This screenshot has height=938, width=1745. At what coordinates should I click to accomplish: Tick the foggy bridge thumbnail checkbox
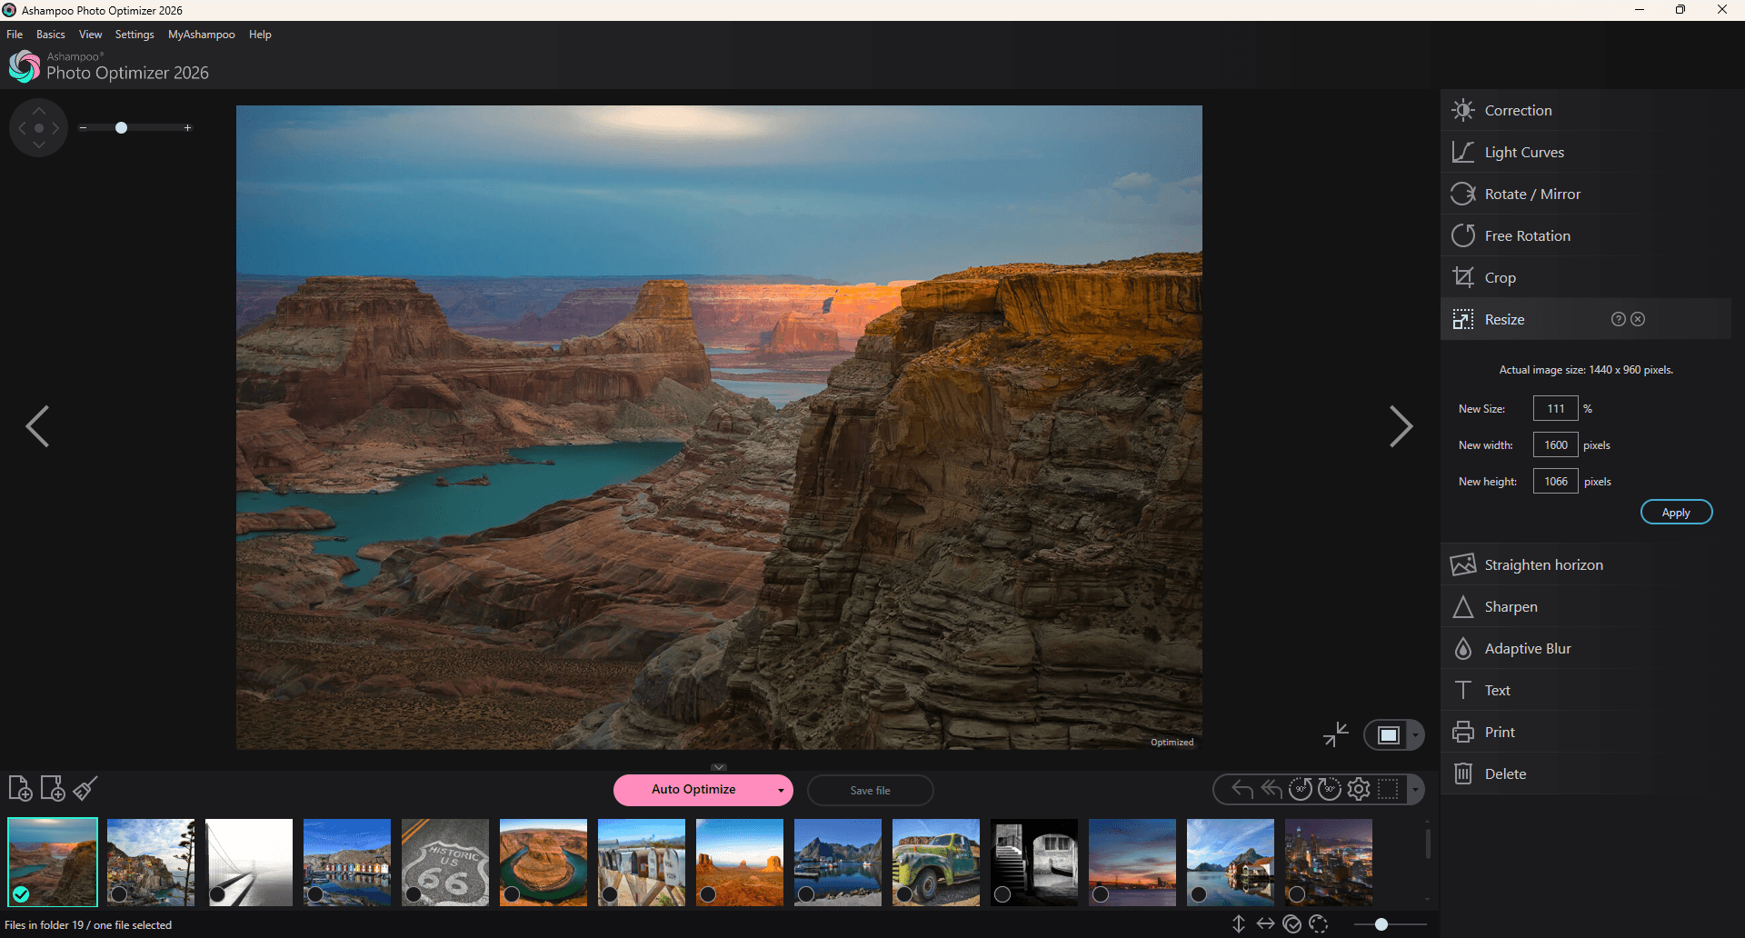217,894
